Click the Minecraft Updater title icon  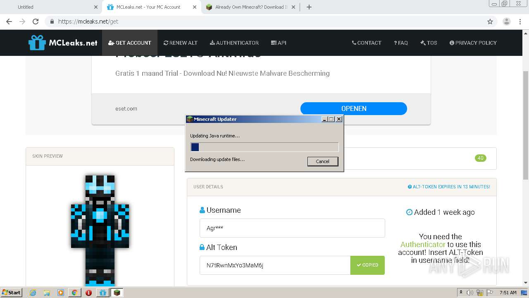click(190, 119)
